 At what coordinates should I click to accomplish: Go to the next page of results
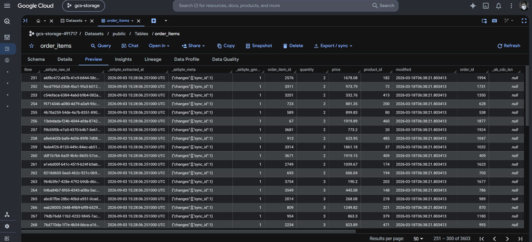[x=507, y=238]
